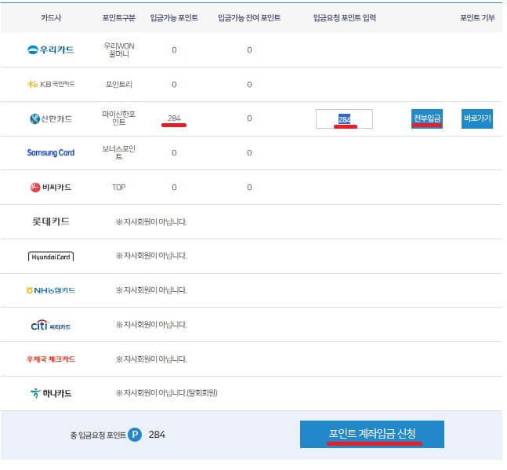507x470 pixels.
Task: Click 신한카드 remaining points value 0
Action: pyautogui.click(x=249, y=118)
